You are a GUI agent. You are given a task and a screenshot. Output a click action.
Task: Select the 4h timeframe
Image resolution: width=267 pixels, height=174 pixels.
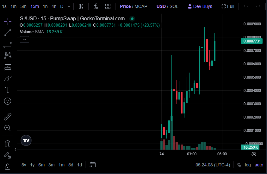click(54, 6)
